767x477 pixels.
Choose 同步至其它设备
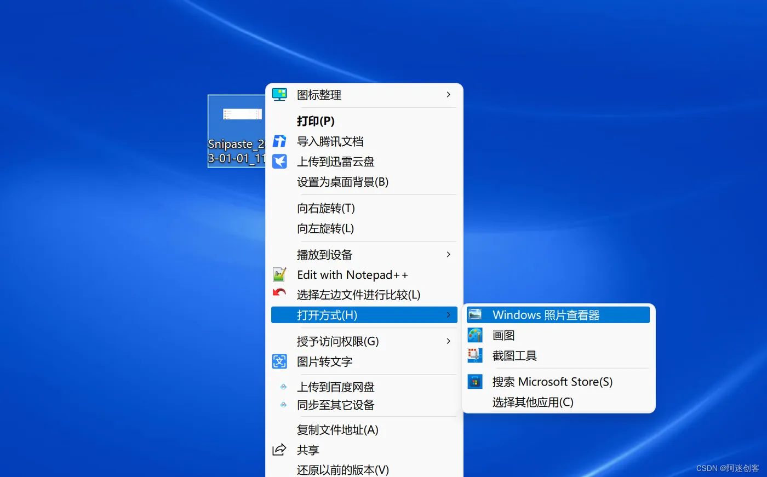364,405
